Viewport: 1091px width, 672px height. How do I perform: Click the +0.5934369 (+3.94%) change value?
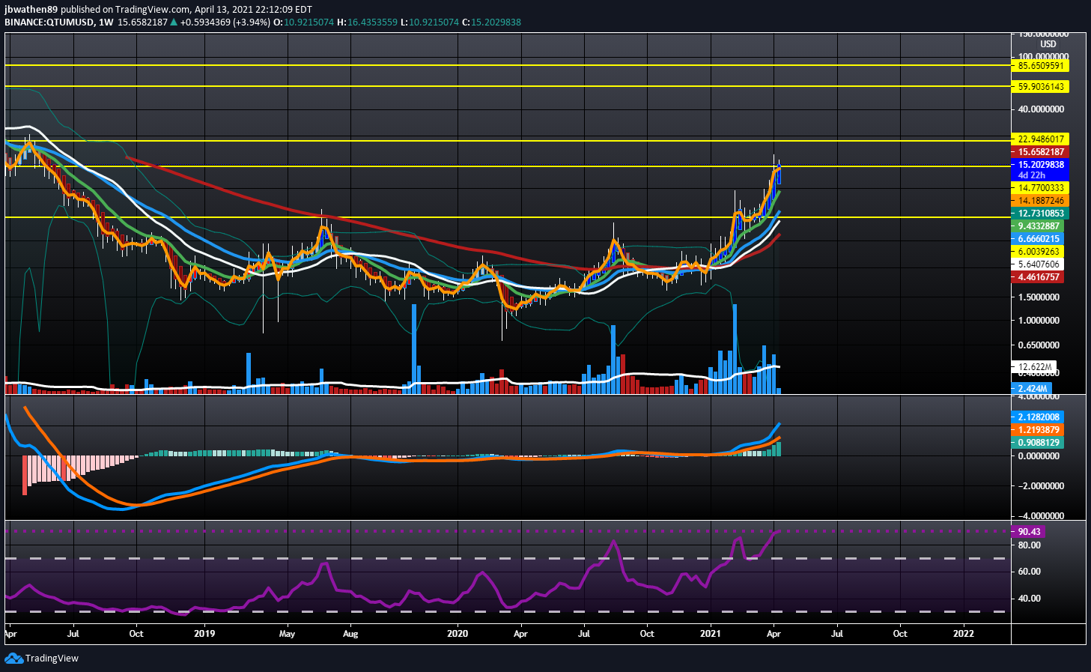click(225, 22)
